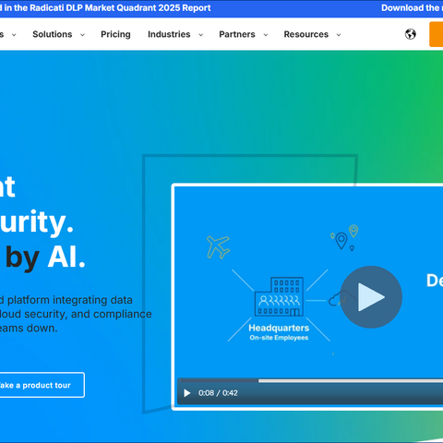Seek on the video progress bar
The width and height of the screenshot is (443, 443).
[x=311, y=381]
